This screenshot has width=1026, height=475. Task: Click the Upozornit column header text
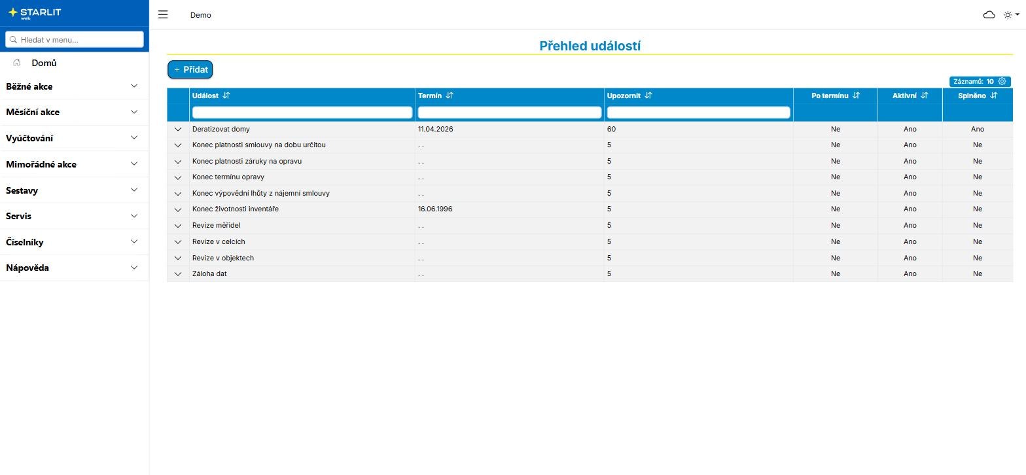click(x=624, y=96)
